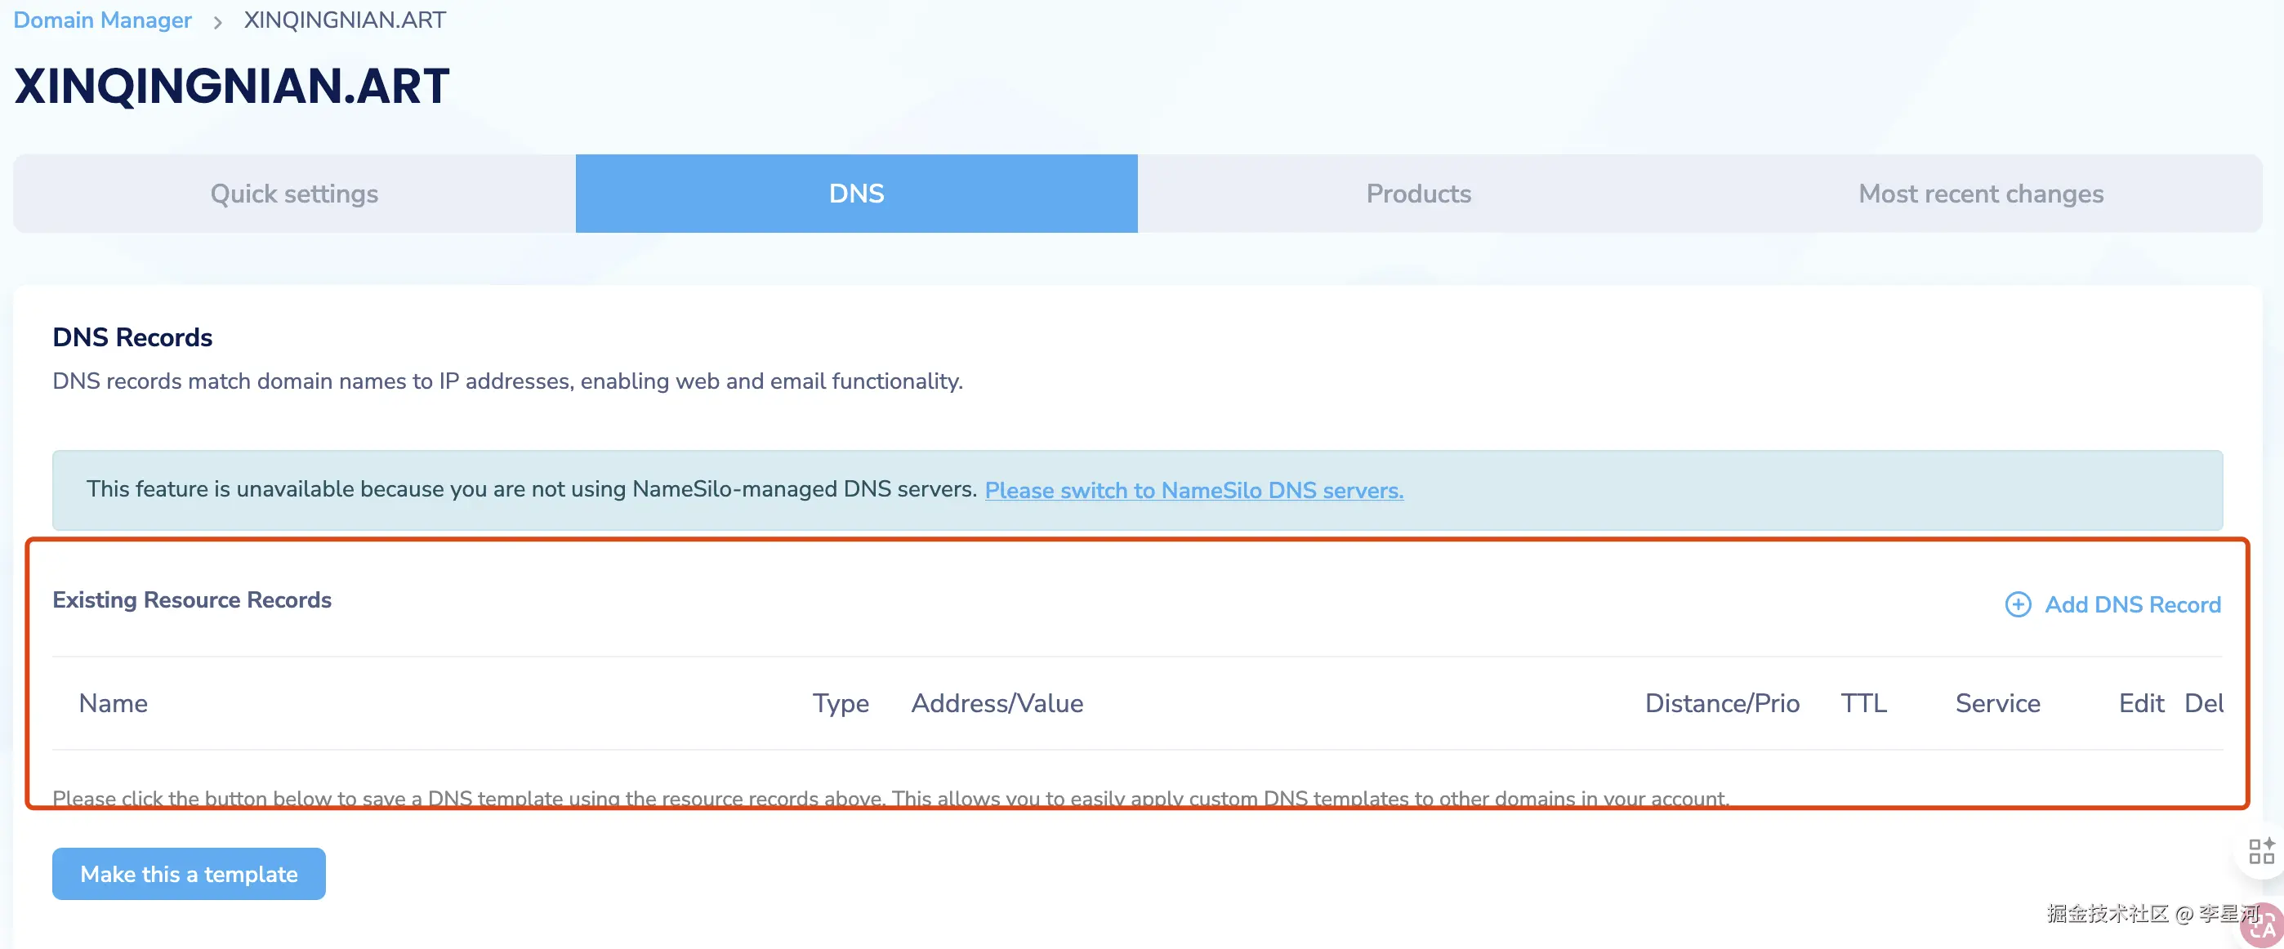This screenshot has height=949, width=2284.
Task: Click the Service column header
Action: point(1996,702)
